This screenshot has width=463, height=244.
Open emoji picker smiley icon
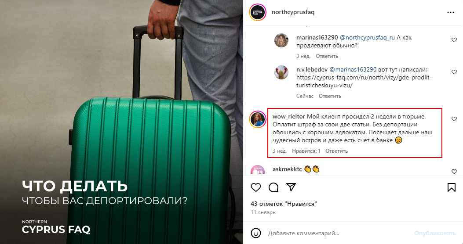click(x=256, y=233)
